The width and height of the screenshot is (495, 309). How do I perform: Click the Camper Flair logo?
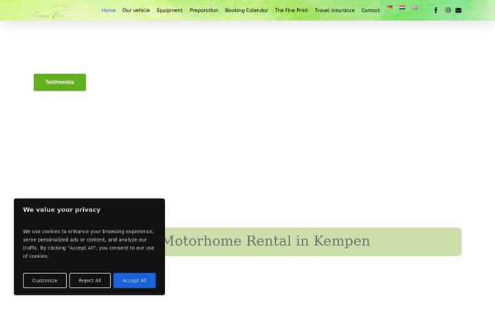click(54, 12)
